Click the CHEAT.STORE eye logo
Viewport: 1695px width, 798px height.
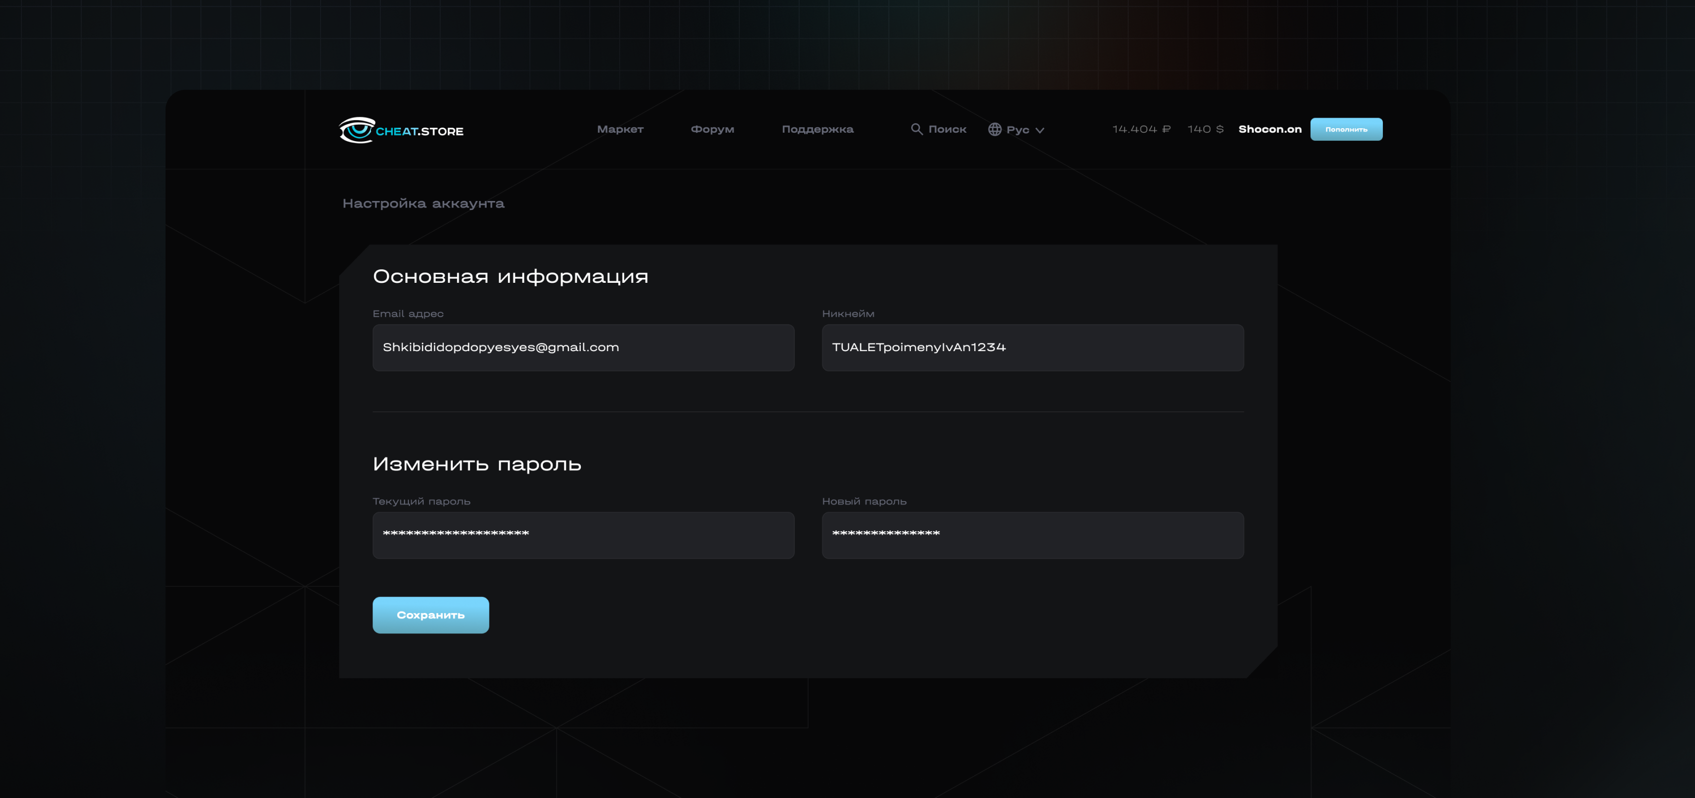356,130
